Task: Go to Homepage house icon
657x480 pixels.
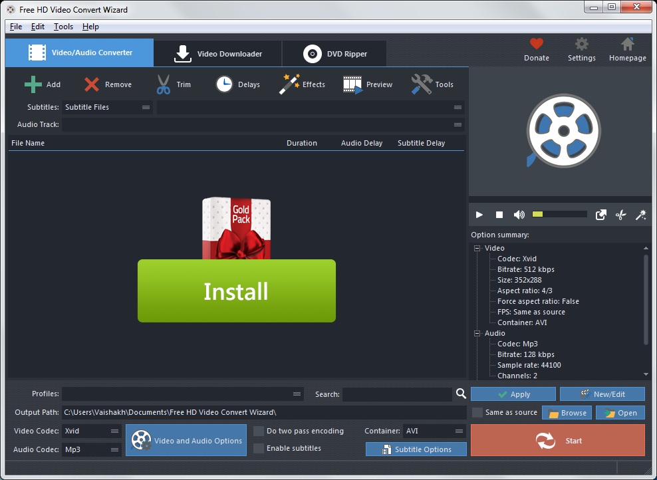Action: click(627, 44)
